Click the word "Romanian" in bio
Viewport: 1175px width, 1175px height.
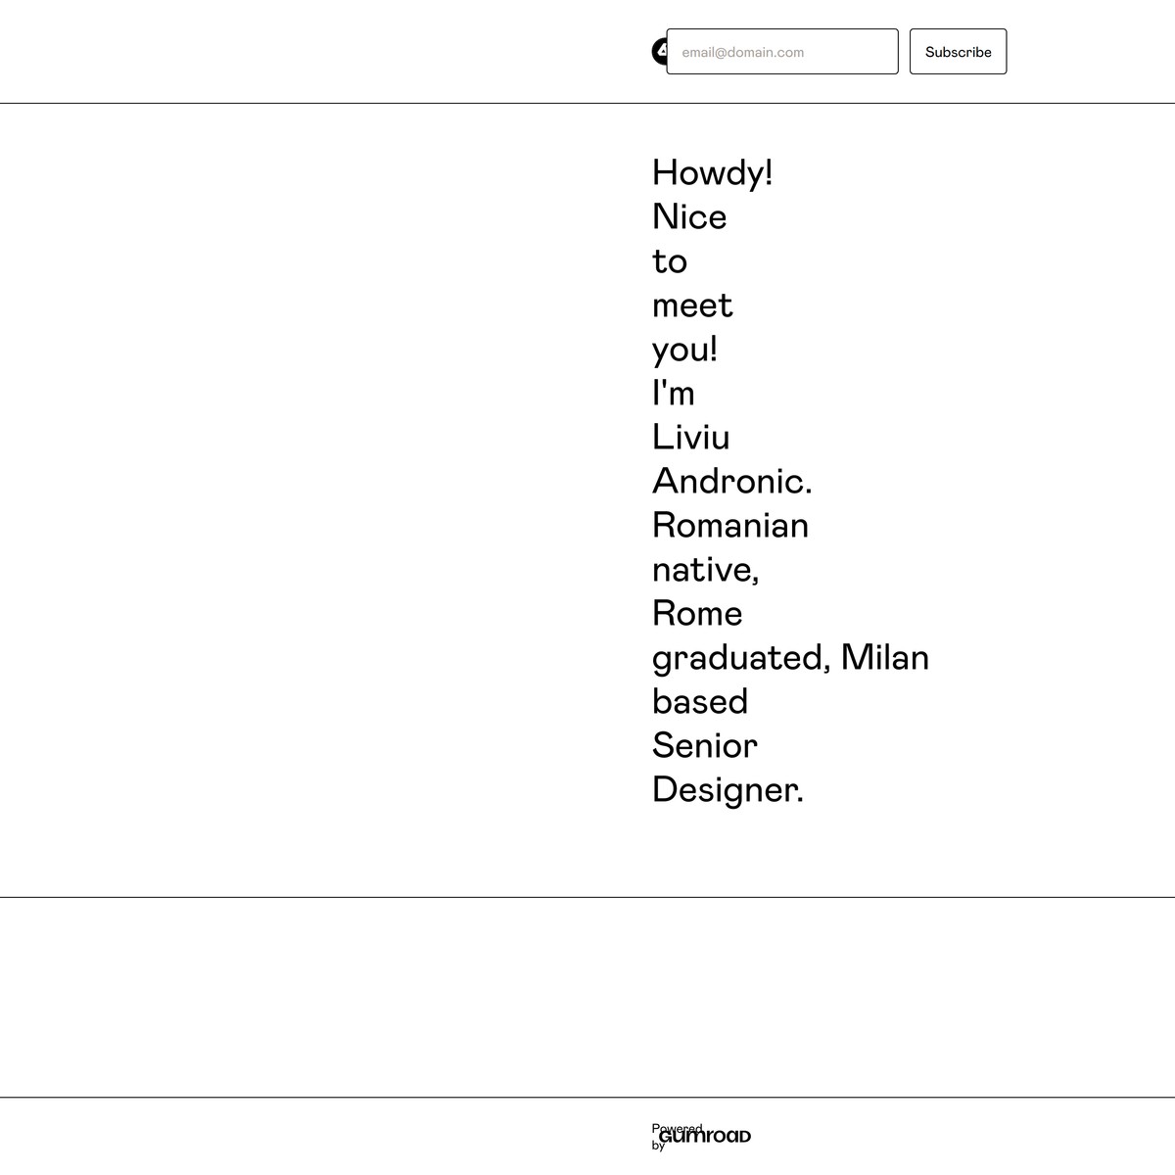pyautogui.click(x=729, y=526)
